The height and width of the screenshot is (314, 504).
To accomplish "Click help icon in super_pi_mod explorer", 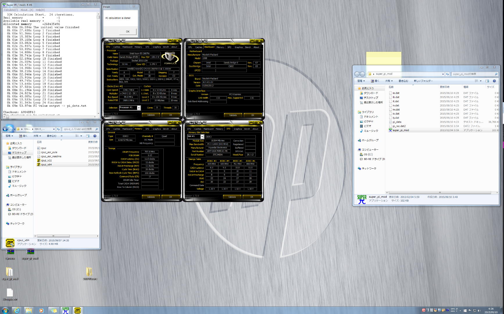I will (x=494, y=81).
